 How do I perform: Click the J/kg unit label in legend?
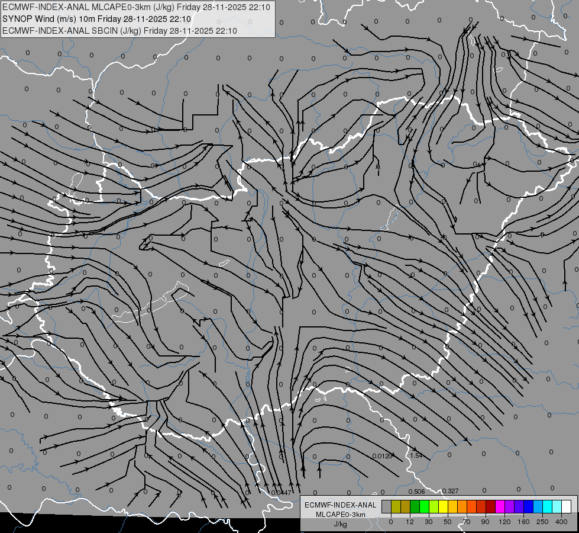(x=340, y=524)
